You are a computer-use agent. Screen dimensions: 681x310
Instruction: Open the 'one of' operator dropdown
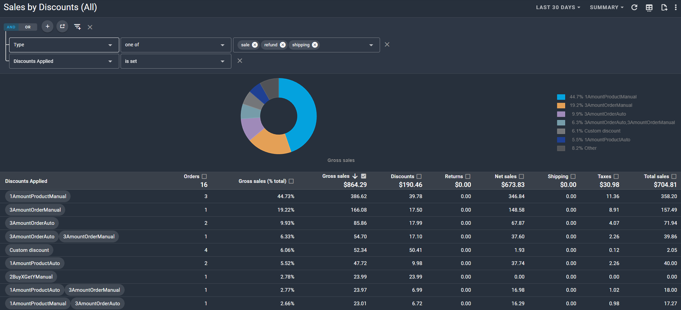click(x=175, y=45)
